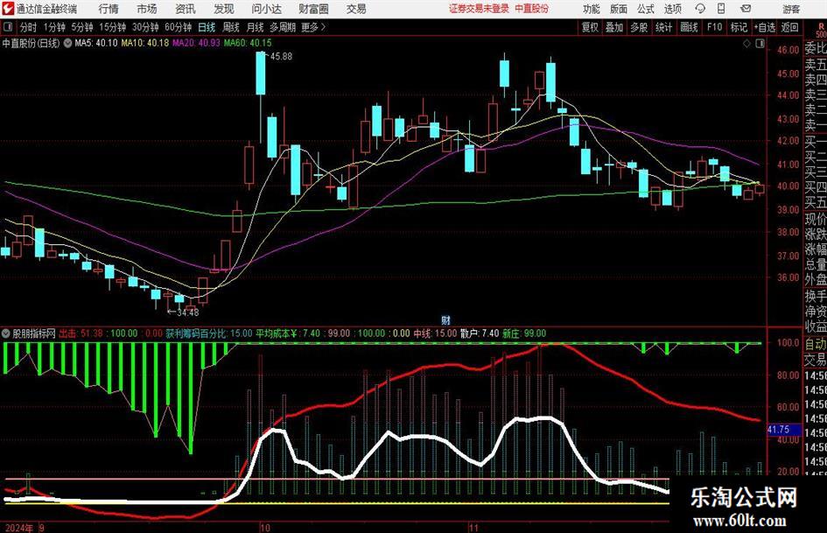The width and height of the screenshot is (827, 533).
Task: Click the 证券交易未登录 login notice
Action: coord(480,9)
